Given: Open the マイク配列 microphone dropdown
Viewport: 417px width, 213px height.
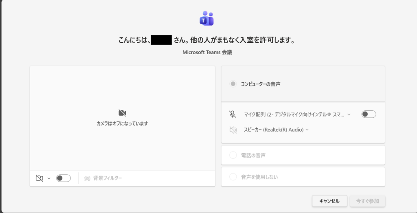Looking at the screenshot, I should pos(297,115).
